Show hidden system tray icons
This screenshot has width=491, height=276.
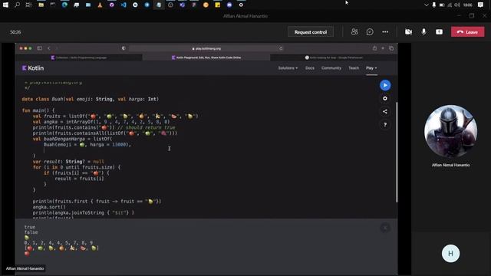pos(427,5)
